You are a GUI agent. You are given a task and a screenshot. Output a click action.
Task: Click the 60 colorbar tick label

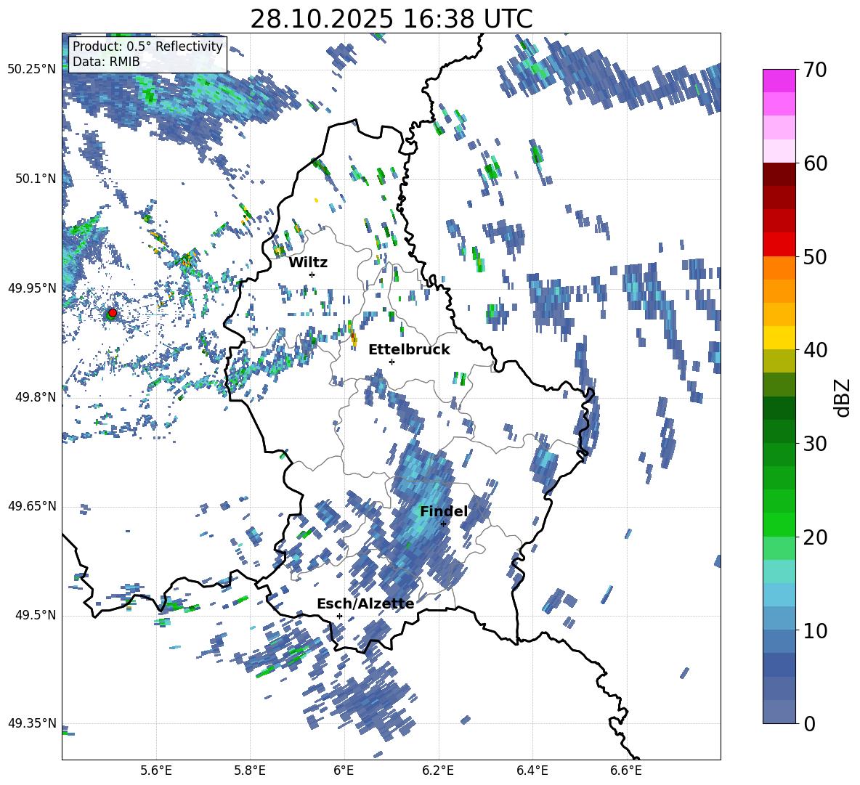coord(815,163)
